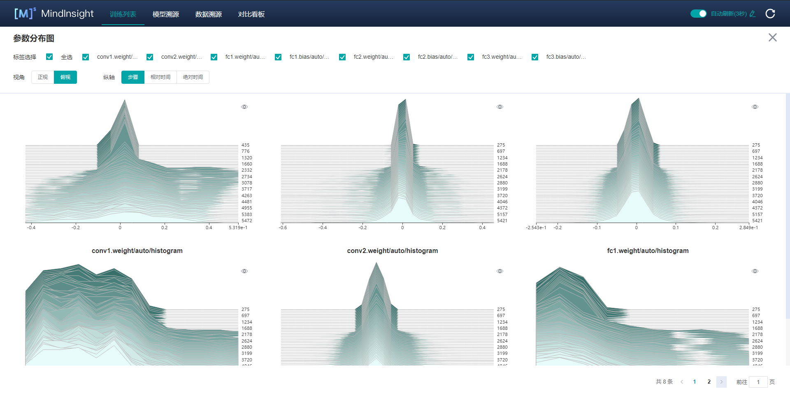Set vertical axis to 相对时间
Viewport: 790px width, 398px height.
(x=160, y=77)
